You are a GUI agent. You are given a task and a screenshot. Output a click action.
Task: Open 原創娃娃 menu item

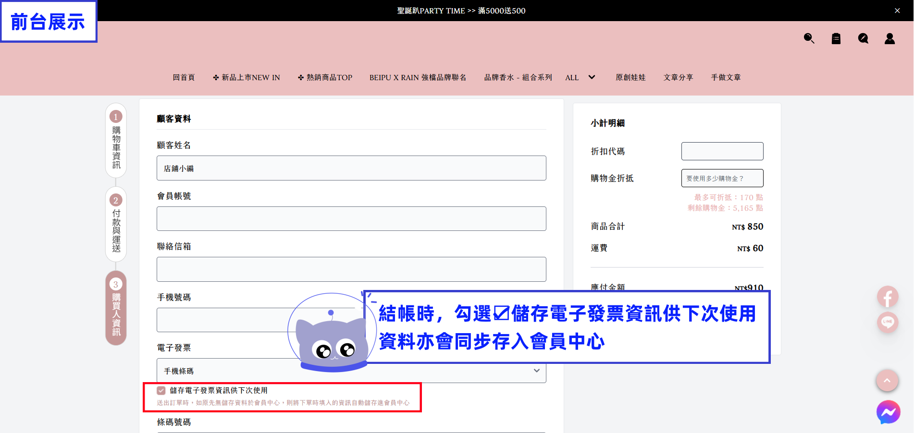(x=630, y=77)
